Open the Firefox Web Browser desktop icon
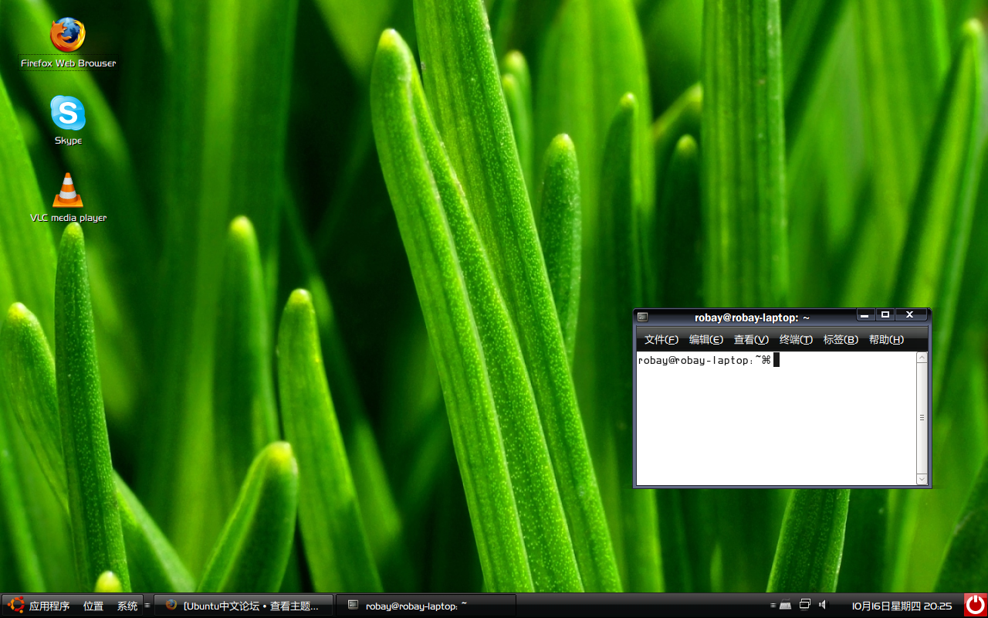Screen dimensions: 988x618 pyautogui.click(x=68, y=43)
